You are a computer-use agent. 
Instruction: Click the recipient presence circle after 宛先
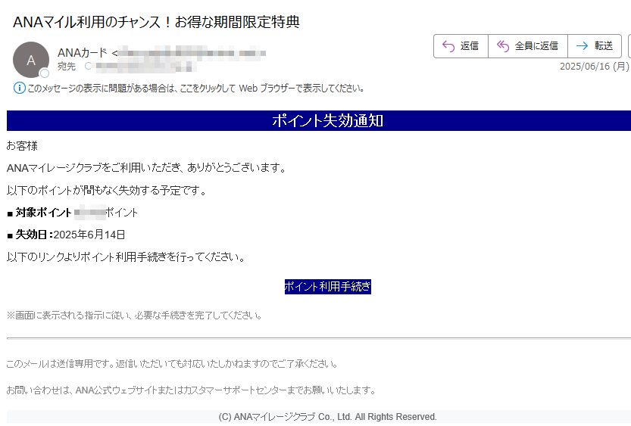pos(88,67)
